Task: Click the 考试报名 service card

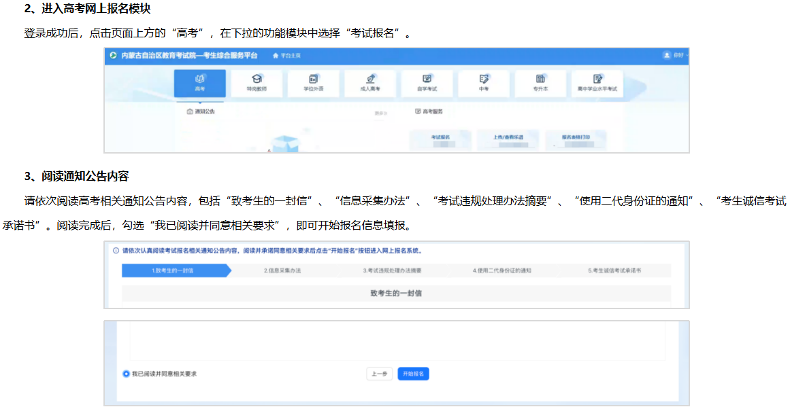Action: pos(440,139)
